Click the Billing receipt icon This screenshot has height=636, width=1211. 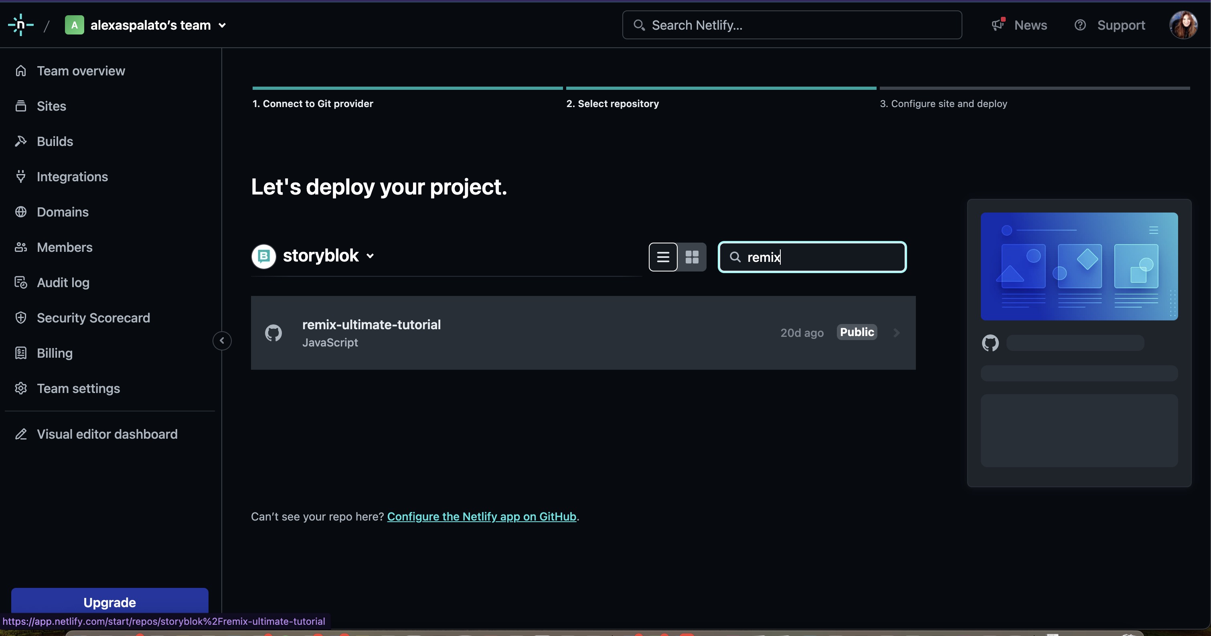[21, 352]
